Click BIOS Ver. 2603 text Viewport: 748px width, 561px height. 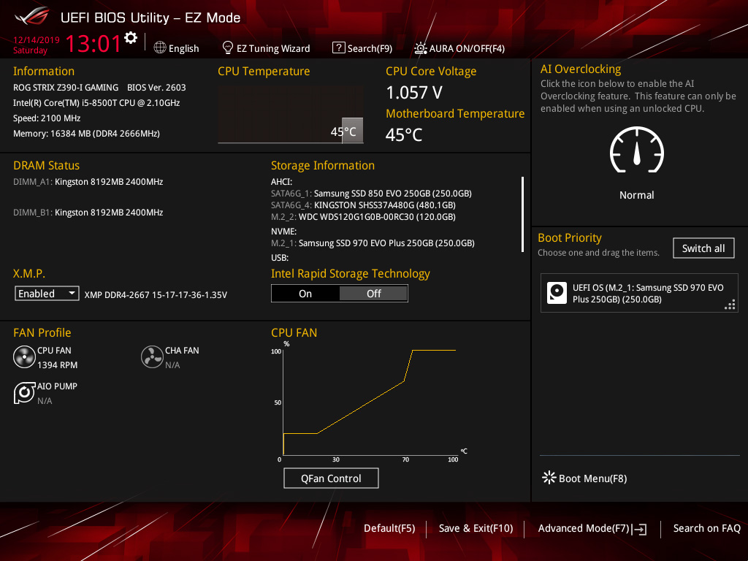(156, 88)
